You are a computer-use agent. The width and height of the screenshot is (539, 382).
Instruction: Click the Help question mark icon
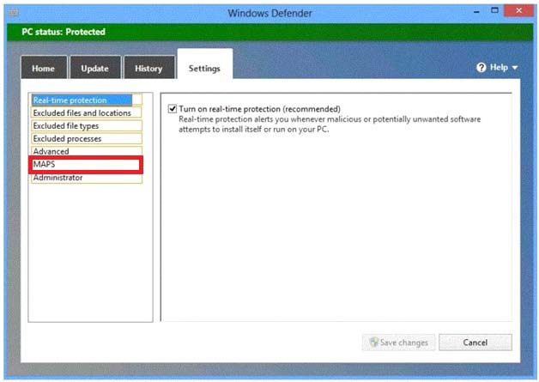pyautogui.click(x=481, y=68)
